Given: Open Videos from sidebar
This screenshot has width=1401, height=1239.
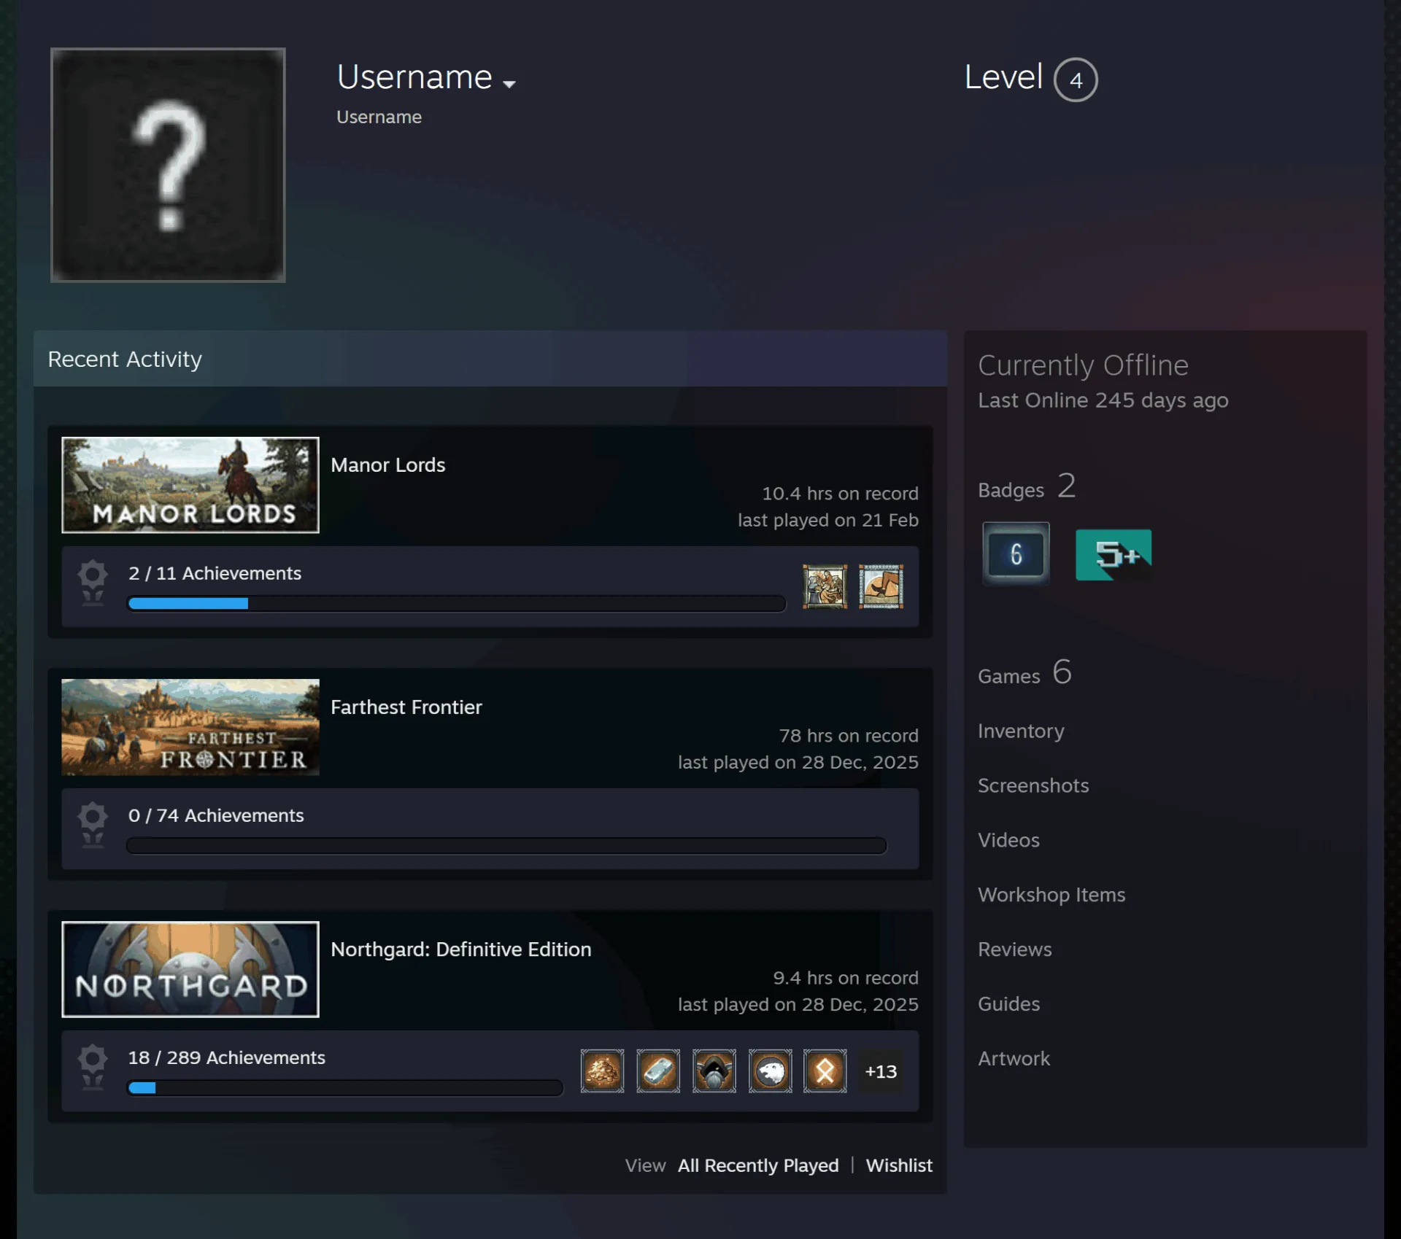Looking at the screenshot, I should tap(1008, 840).
